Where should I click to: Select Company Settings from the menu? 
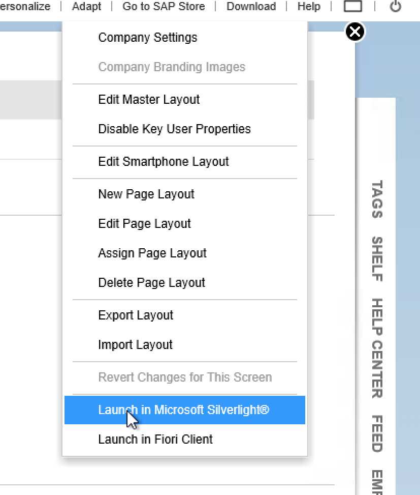click(x=148, y=38)
